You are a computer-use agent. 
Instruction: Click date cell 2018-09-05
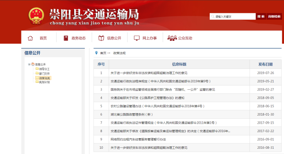tap(265, 98)
